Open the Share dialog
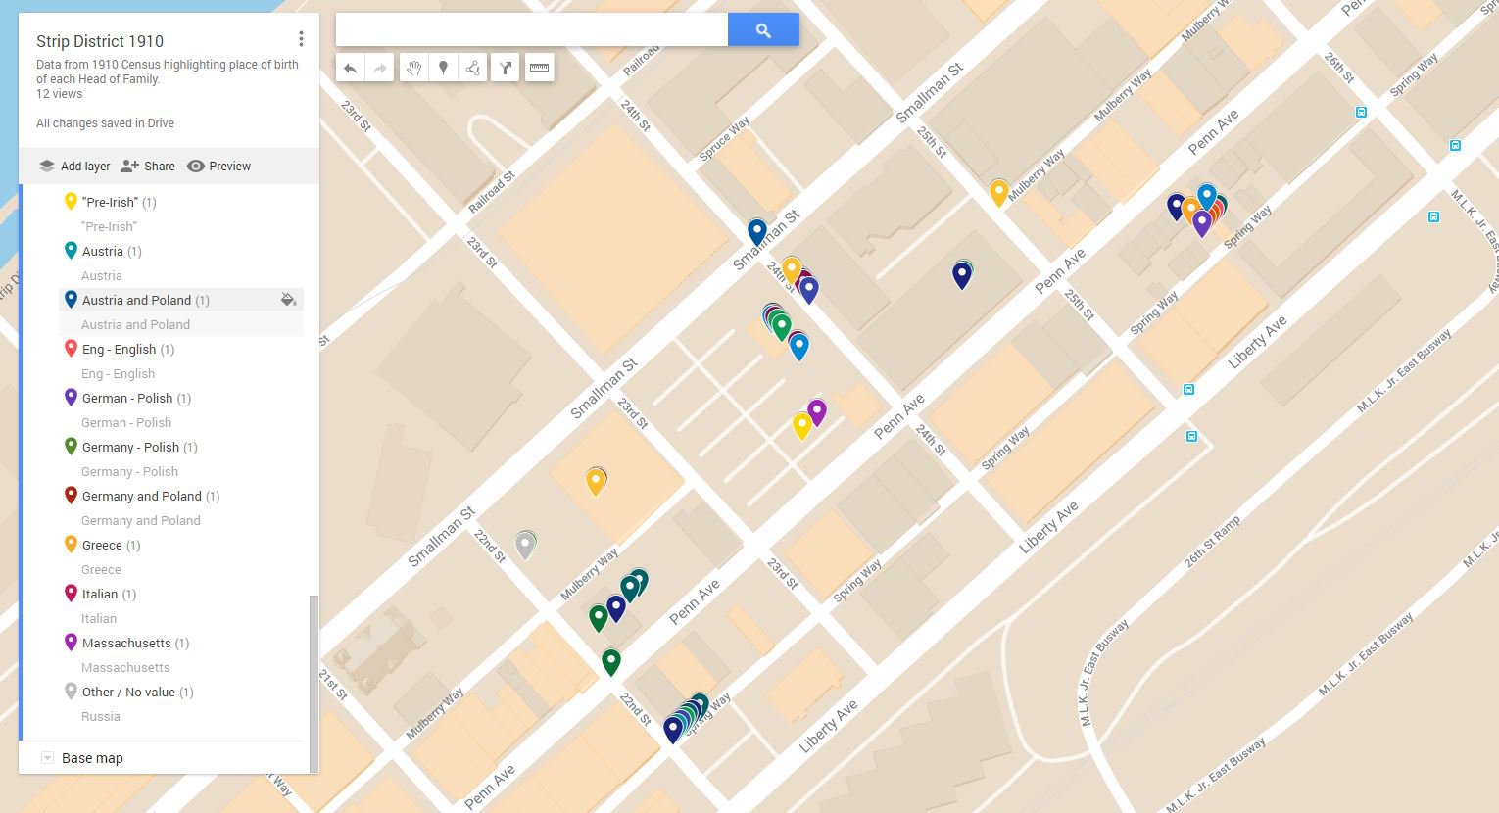This screenshot has width=1499, height=813. 148,166
